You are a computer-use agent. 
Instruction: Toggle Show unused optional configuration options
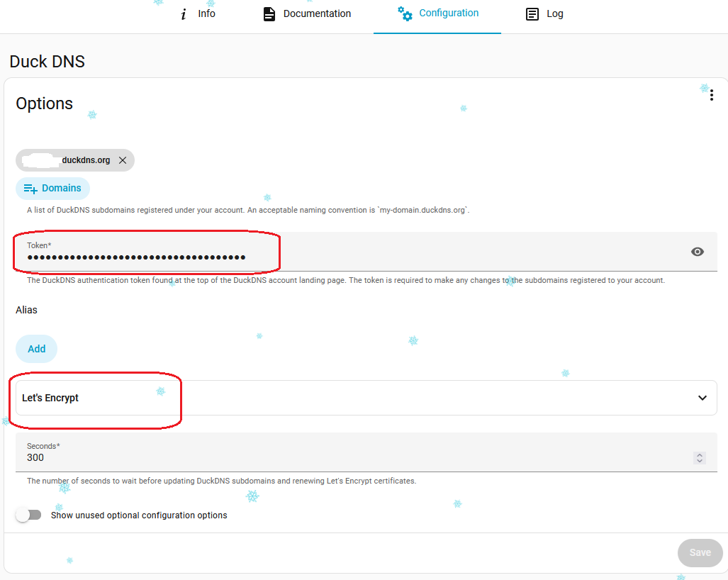[29, 515]
